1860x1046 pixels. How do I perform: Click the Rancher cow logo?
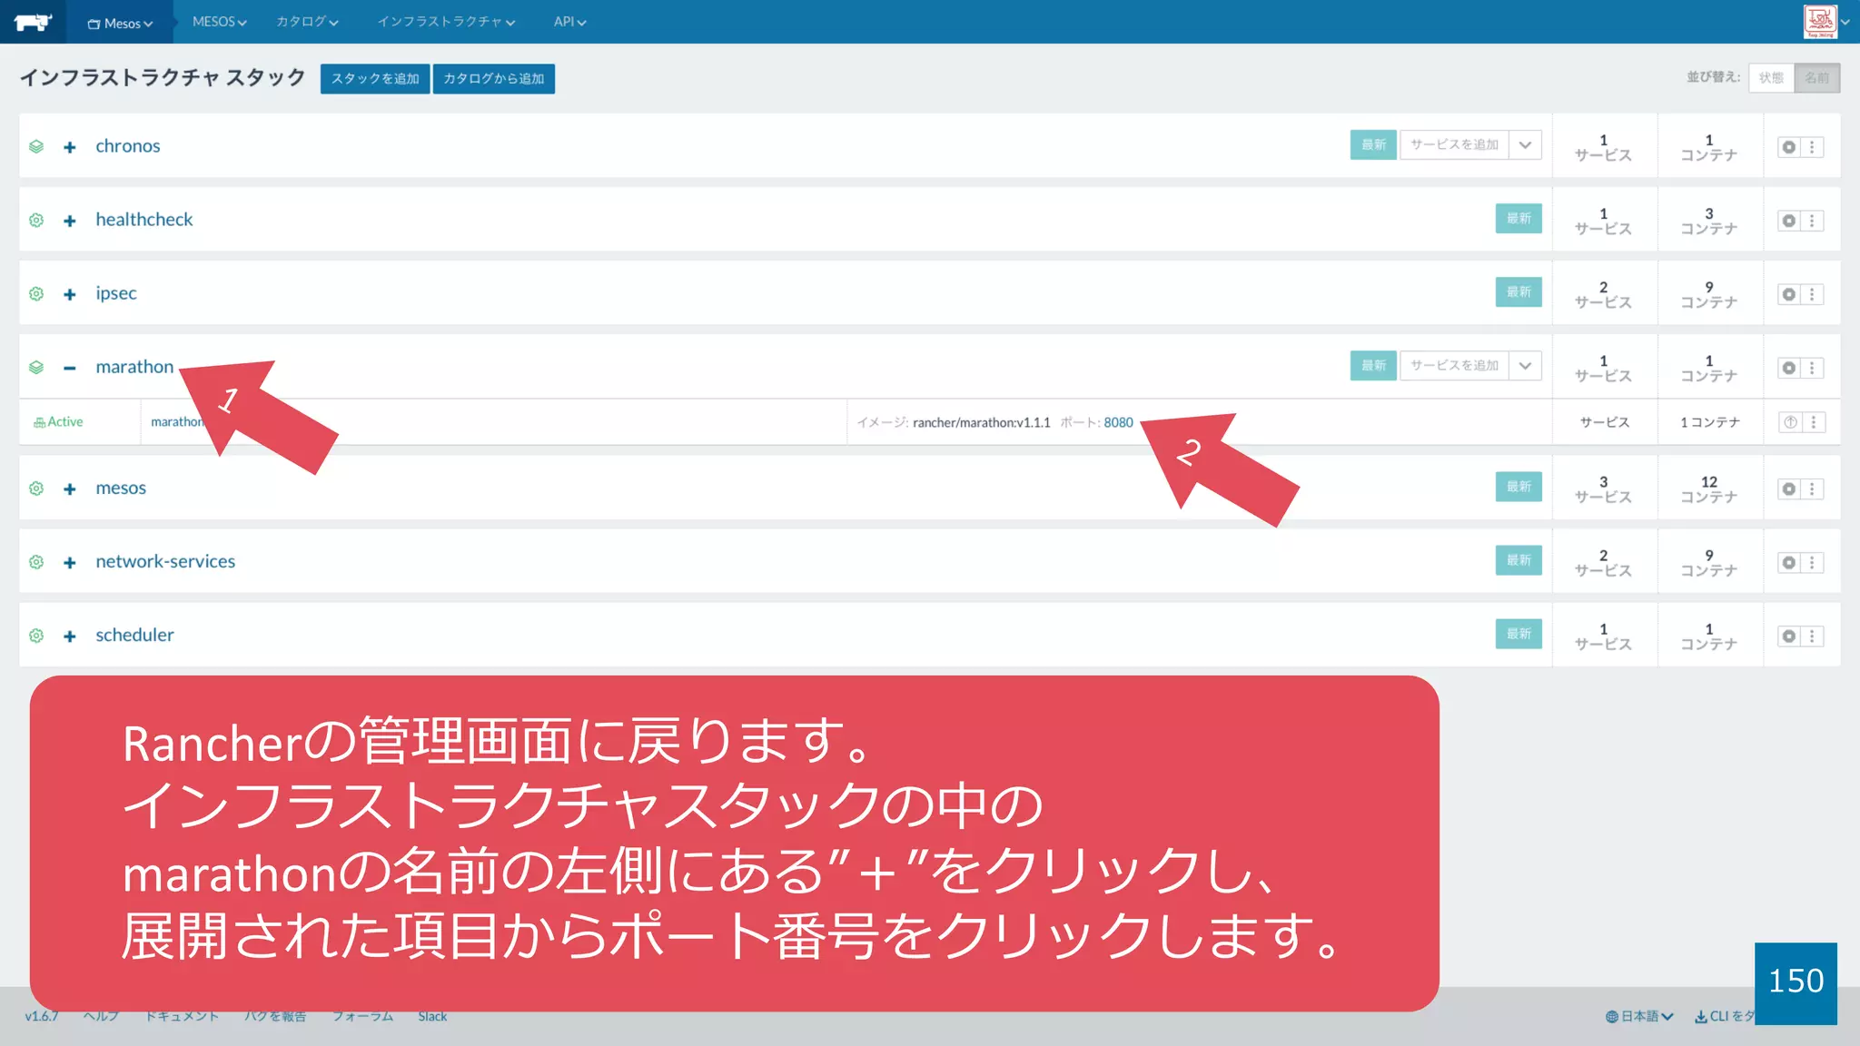tap(33, 22)
